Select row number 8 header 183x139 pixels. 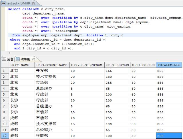tap(5, 112)
